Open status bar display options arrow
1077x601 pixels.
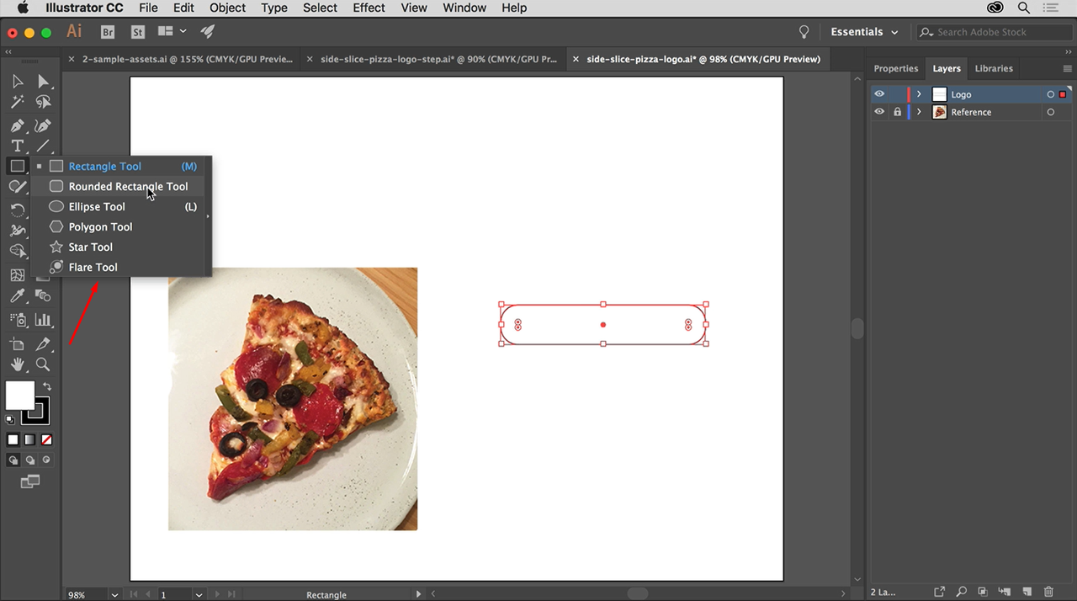pos(419,594)
